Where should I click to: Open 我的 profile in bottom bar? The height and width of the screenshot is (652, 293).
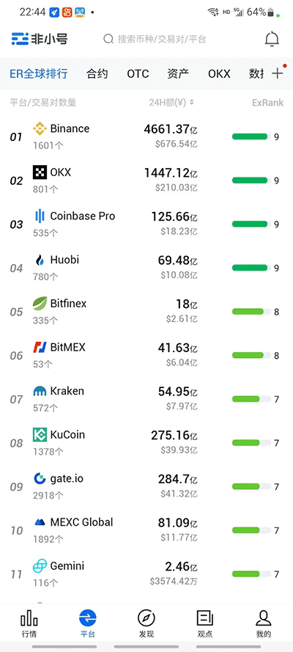pos(264,623)
